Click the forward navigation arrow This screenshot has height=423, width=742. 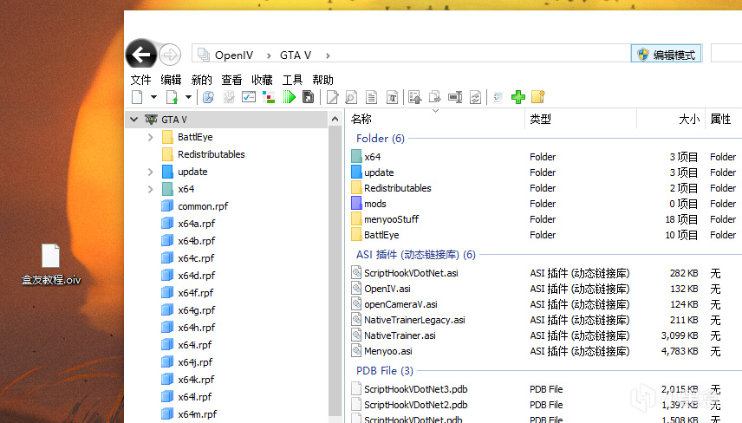tap(170, 55)
